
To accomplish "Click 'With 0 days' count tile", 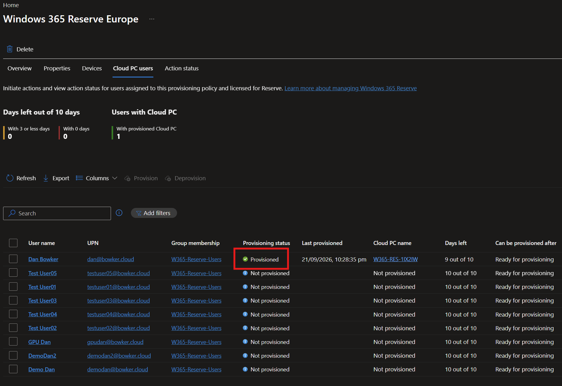I will tap(74, 133).
